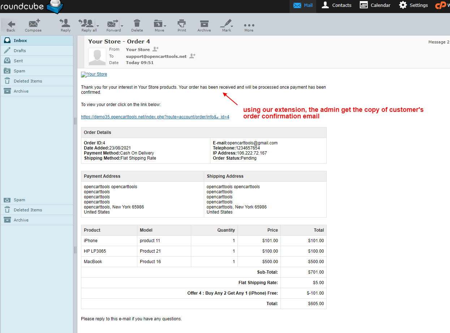The image size is (450, 333).
Task: Open the order details link in the email
Action: 155,117
